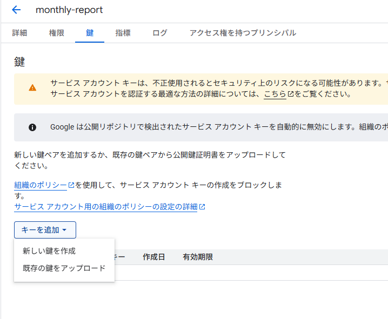Screen dimensions: 388x319
Task: Click the external link icon after 組織のポリシー
Action: click(x=71, y=185)
